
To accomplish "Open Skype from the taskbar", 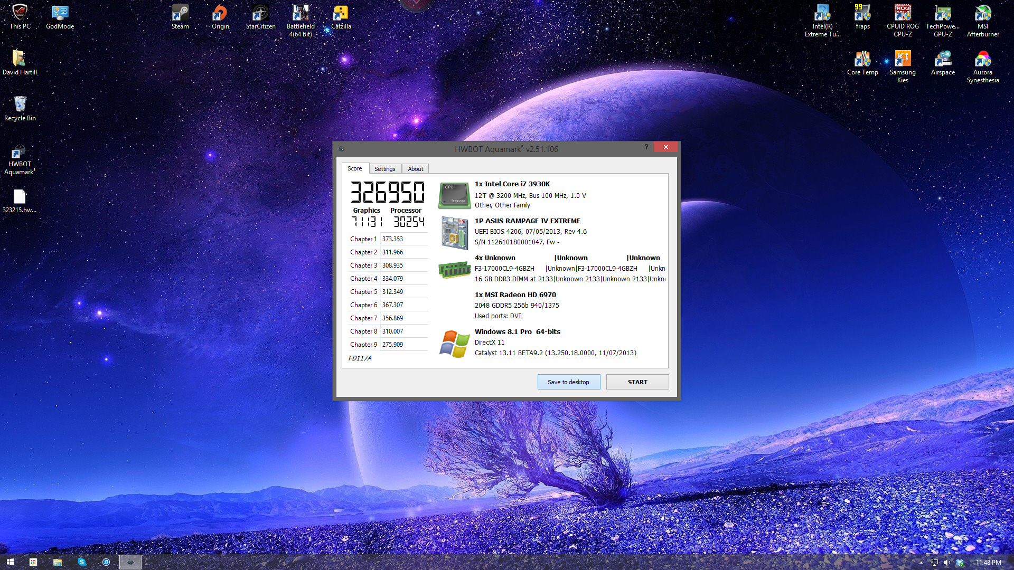I will [82, 562].
